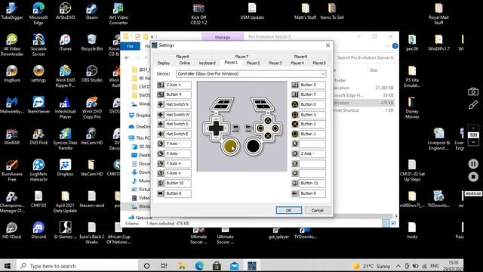Open the Discord desktop shortcut
The image size is (483, 272).
[x=38, y=230]
